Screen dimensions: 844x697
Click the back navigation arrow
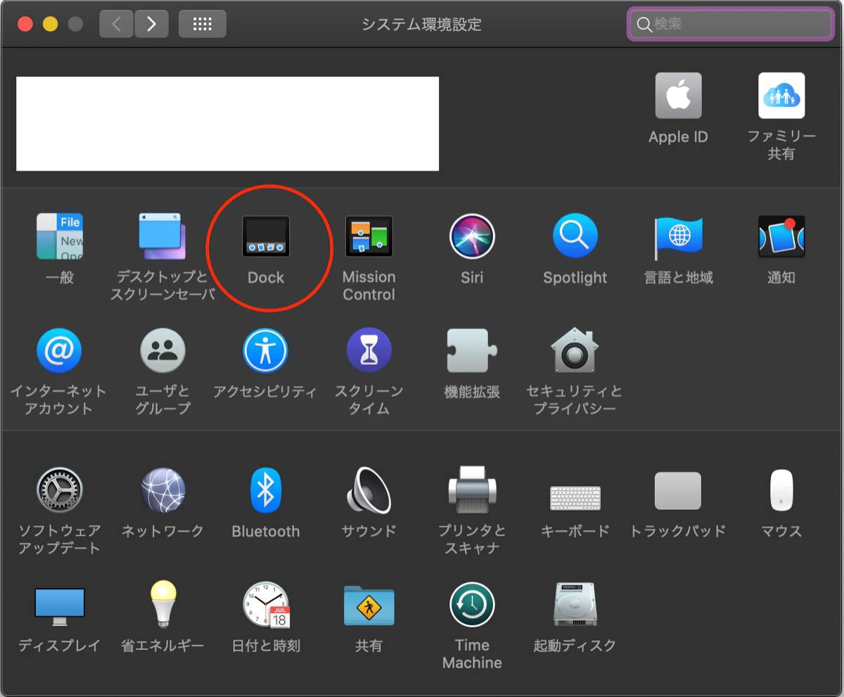tap(116, 24)
